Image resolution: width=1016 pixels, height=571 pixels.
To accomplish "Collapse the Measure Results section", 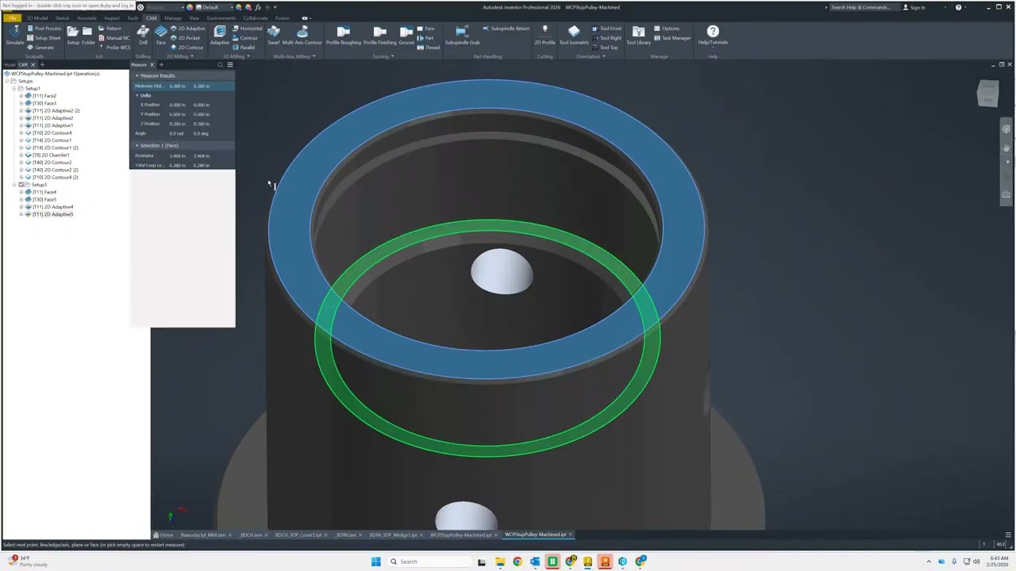I will (137, 76).
